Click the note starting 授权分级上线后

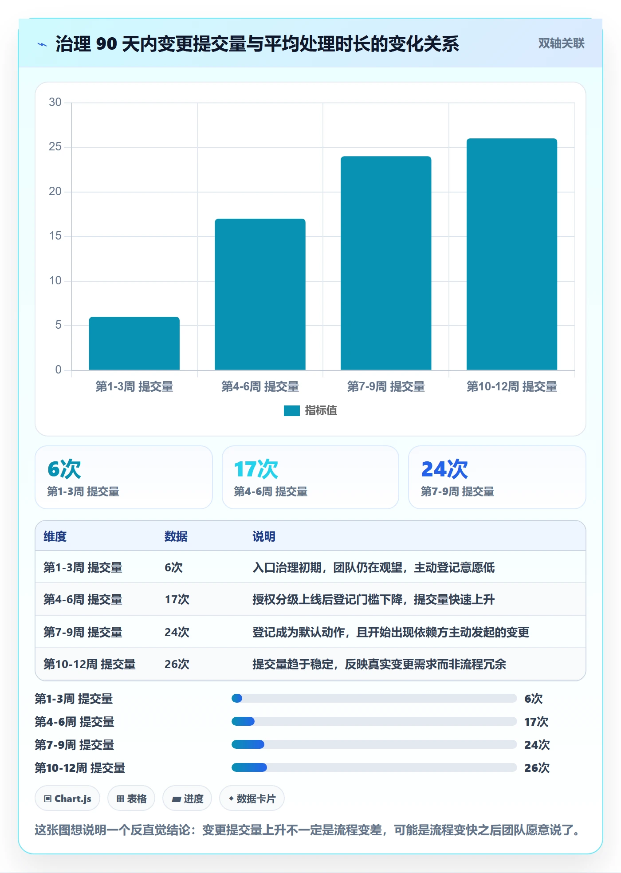[x=373, y=599]
